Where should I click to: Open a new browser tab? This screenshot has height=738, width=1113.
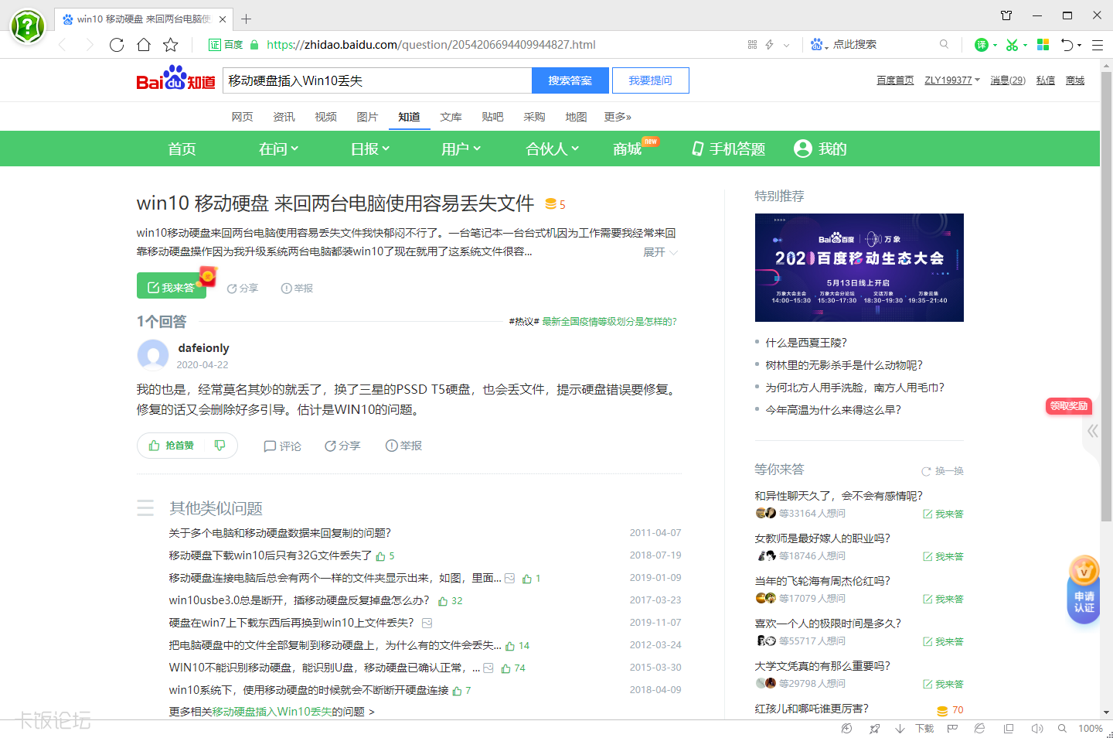246,19
